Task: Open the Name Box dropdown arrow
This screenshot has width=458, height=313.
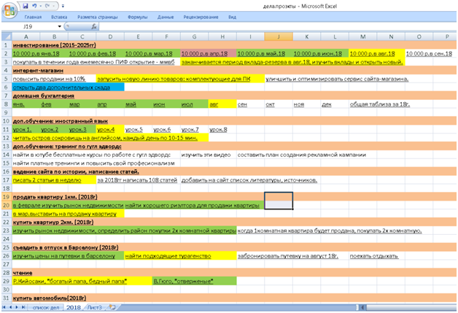Action: (x=60, y=26)
